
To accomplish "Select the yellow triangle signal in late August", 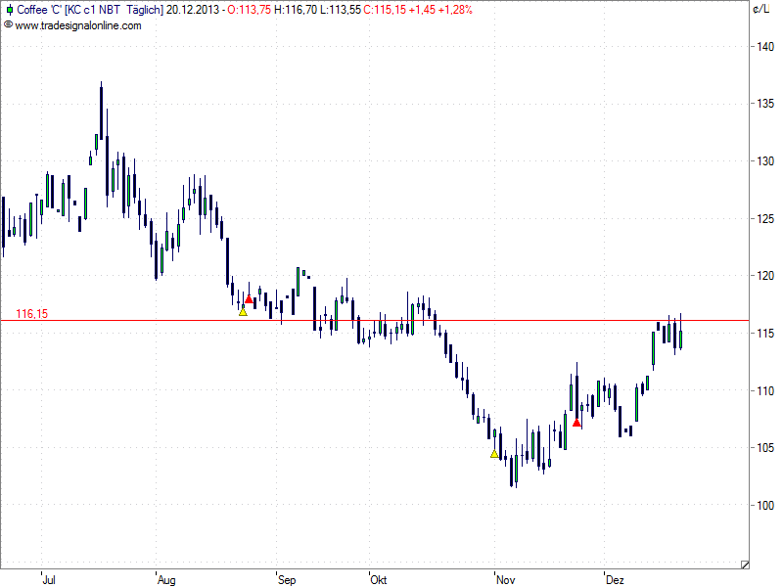I will coord(243,312).
